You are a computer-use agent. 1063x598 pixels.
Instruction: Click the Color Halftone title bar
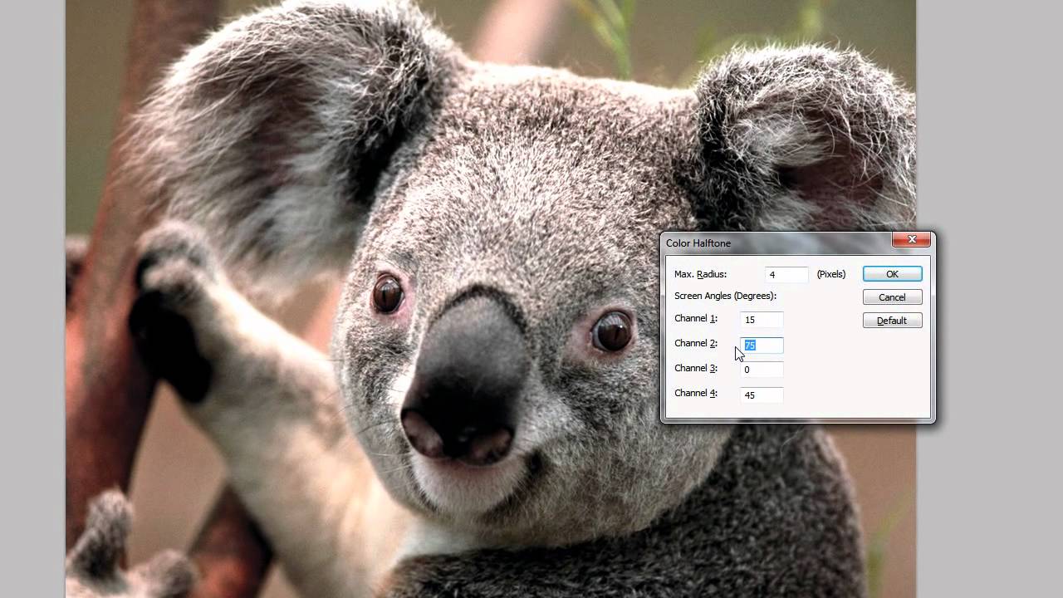[776, 243]
